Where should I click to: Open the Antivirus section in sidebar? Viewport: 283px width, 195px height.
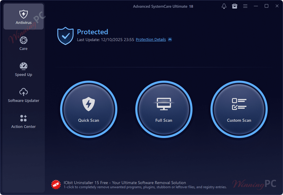click(x=24, y=17)
